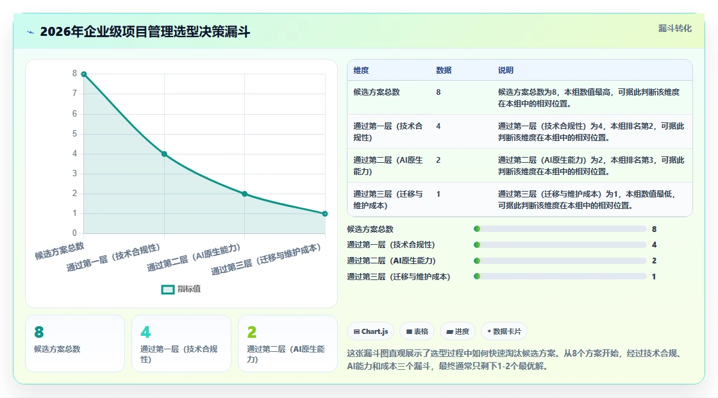Click the 数据卡片 tag chip

504,331
